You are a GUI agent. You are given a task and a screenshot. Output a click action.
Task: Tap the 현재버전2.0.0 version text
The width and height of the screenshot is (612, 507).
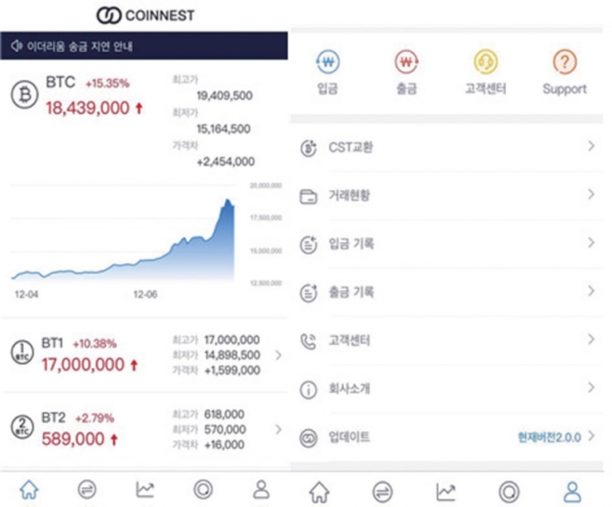[549, 437]
